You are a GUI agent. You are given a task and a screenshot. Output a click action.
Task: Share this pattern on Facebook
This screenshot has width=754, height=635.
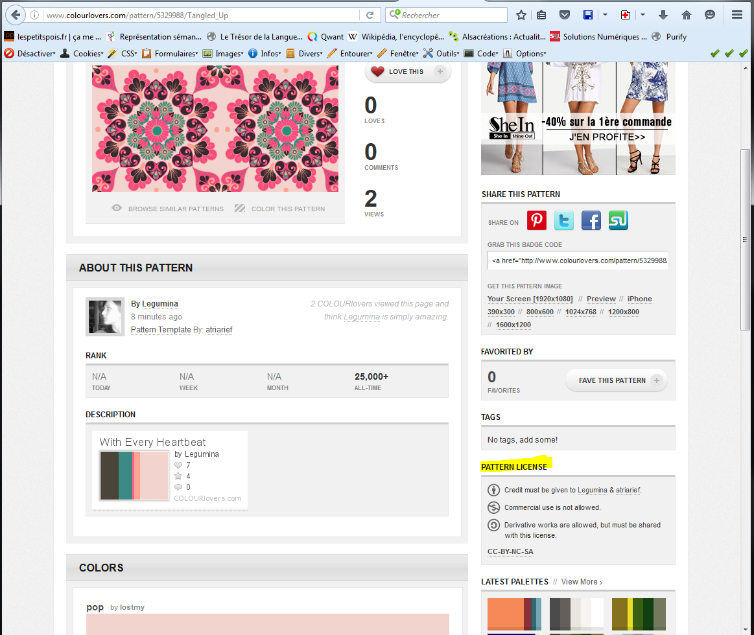tap(591, 221)
